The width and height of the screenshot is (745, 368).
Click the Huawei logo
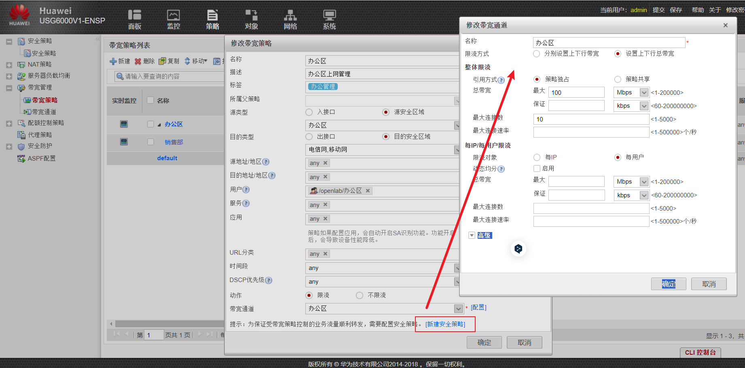tap(19, 15)
